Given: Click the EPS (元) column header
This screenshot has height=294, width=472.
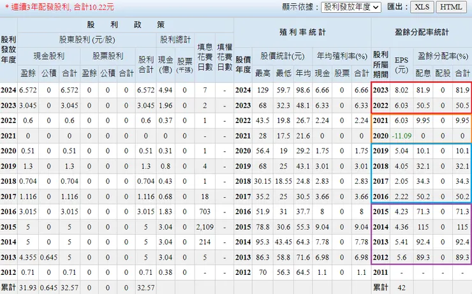Looking at the screenshot, I should coord(402,64).
